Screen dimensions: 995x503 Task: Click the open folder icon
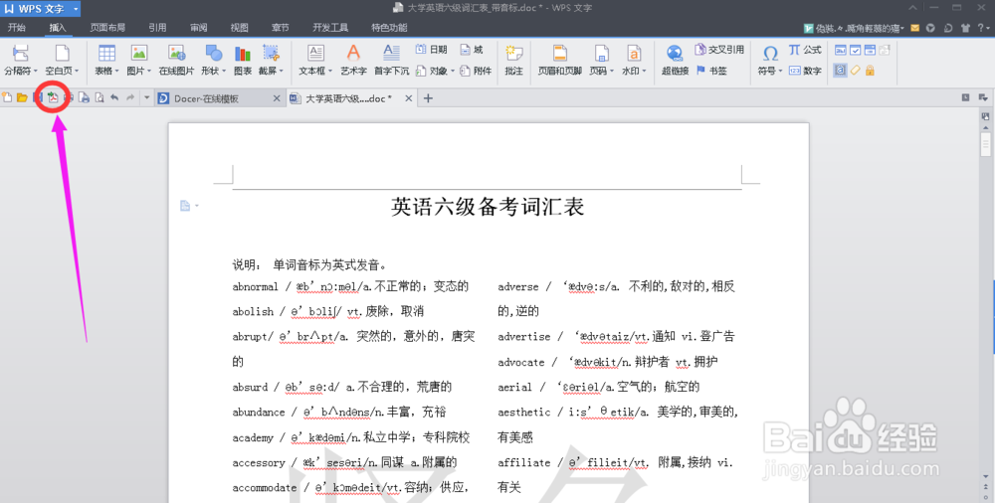pyautogui.click(x=22, y=97)
